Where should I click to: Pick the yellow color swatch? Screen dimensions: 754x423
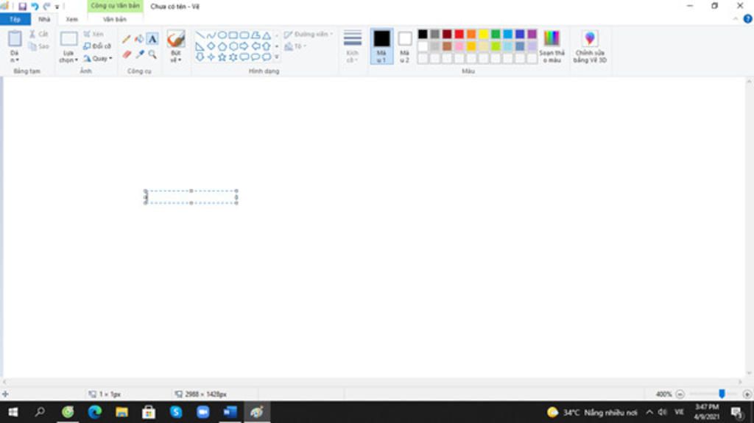point(483,34)
